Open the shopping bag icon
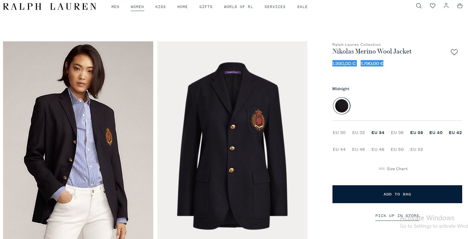The image size is (468, 239). 460,6
